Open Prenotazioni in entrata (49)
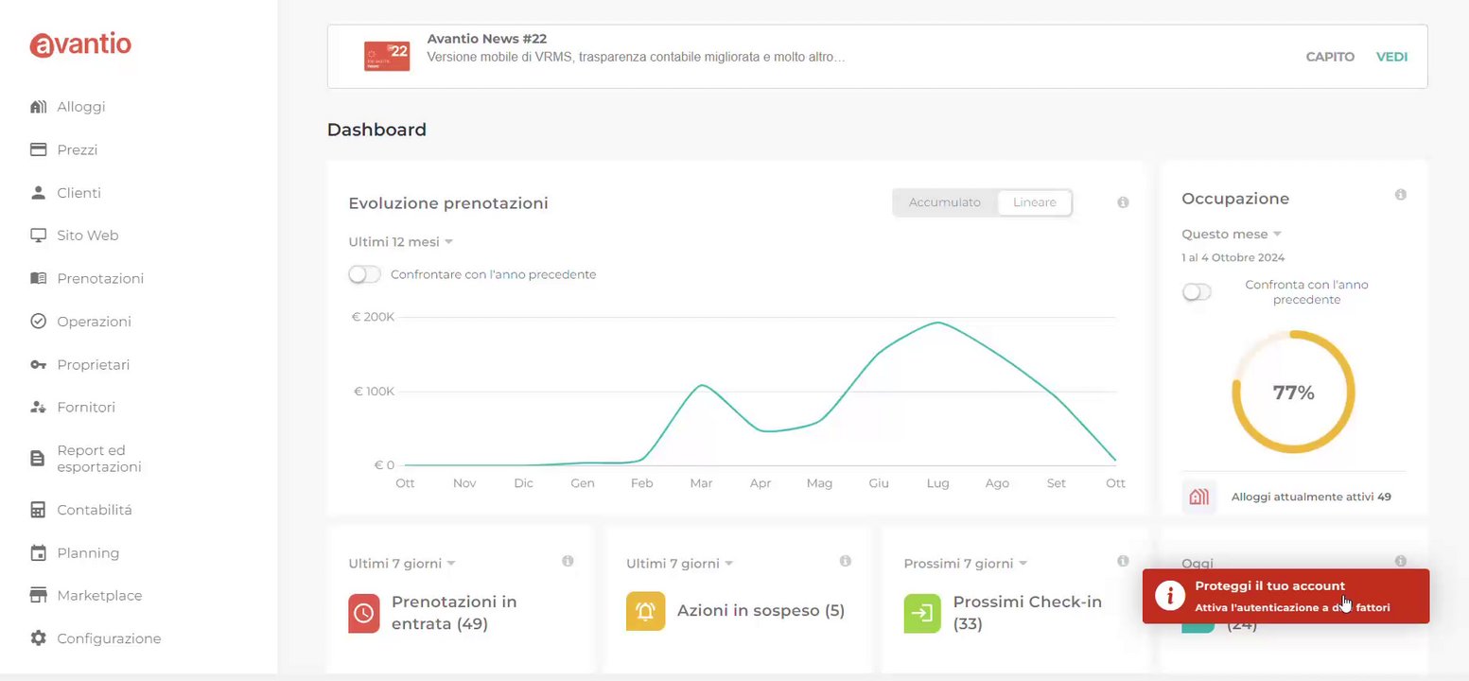 tap(454, 613)
